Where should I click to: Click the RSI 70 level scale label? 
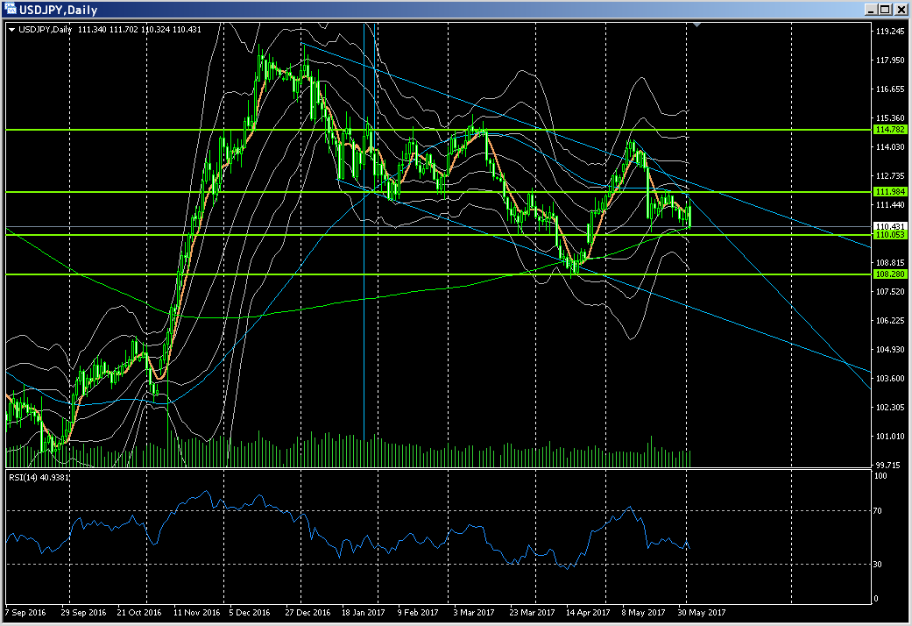pos(881,510)
